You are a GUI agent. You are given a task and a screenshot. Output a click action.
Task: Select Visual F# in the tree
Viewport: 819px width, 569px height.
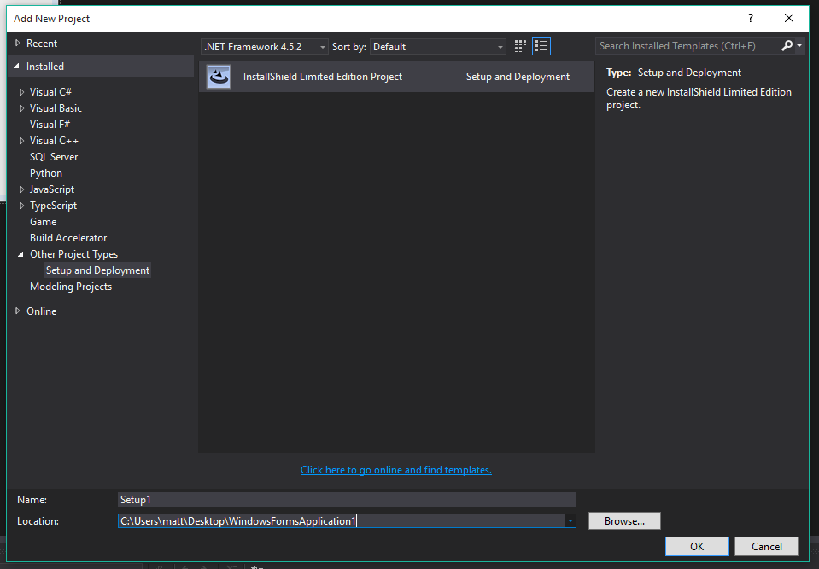click(50, 125)
